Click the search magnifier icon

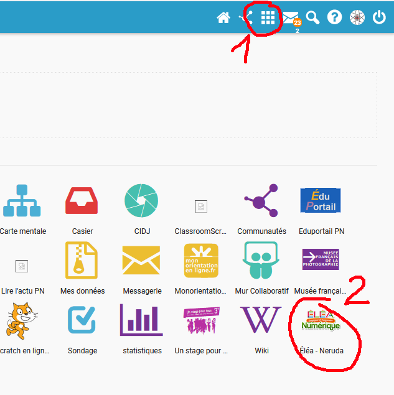(x=312, y=17)
